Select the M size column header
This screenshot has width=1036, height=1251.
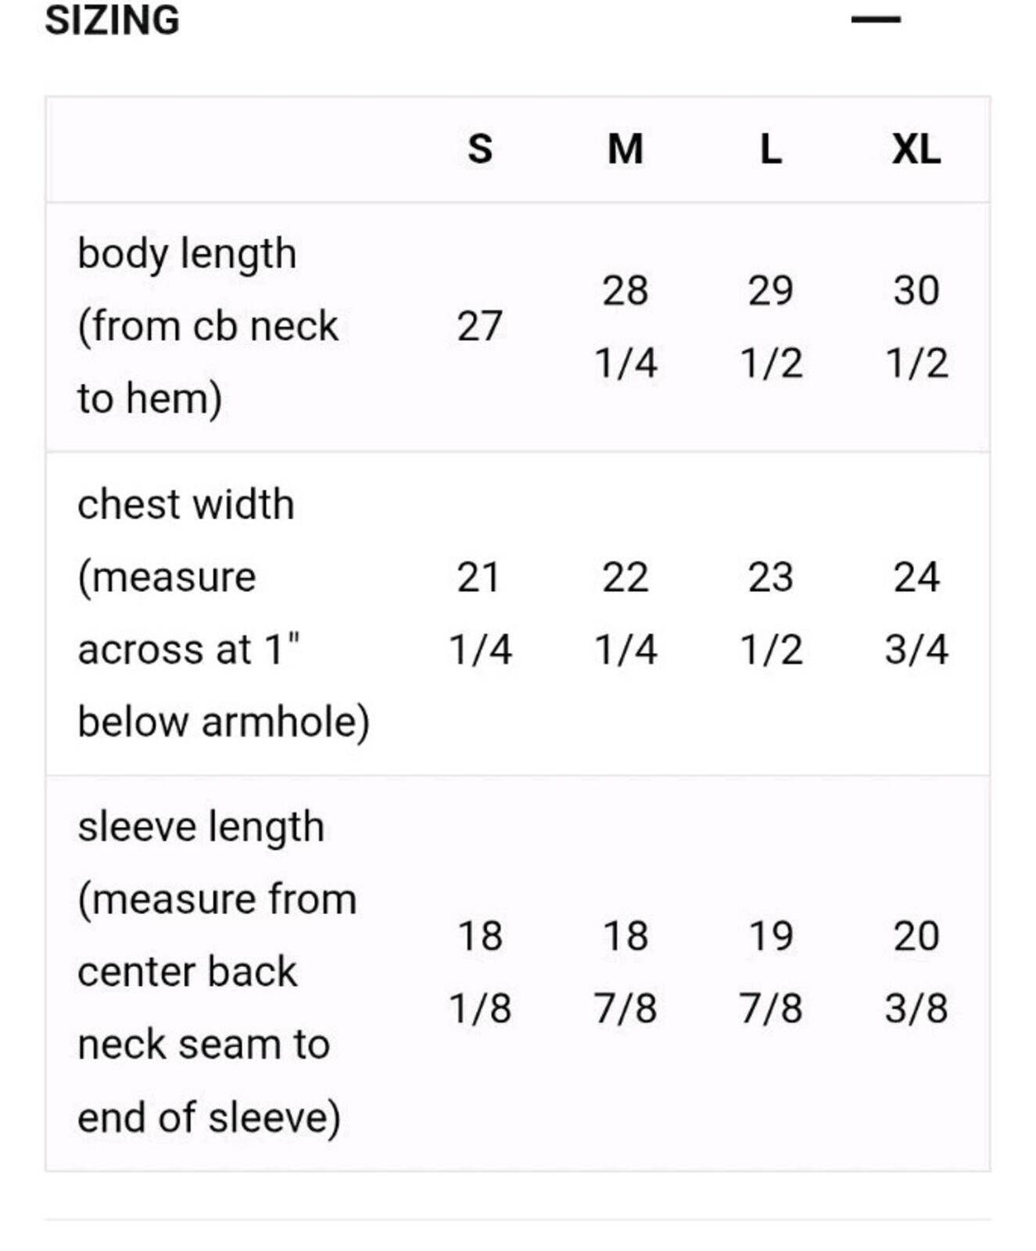tap(626, 149)
